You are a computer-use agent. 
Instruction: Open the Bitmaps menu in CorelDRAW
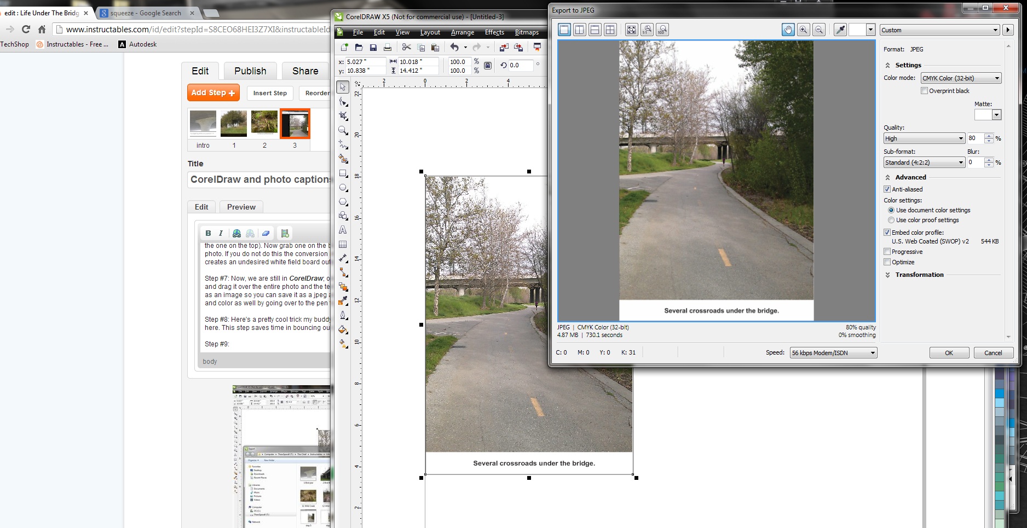point(527,32)
